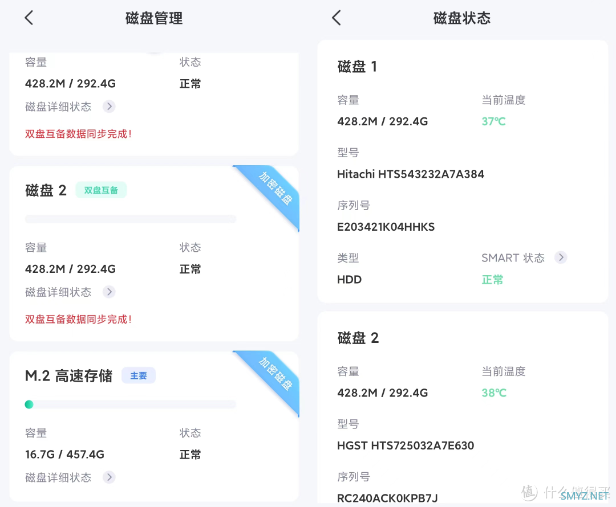616x507 pixels.
Task: Click the 磁盘状态 page title
Action: pos(461,18)
